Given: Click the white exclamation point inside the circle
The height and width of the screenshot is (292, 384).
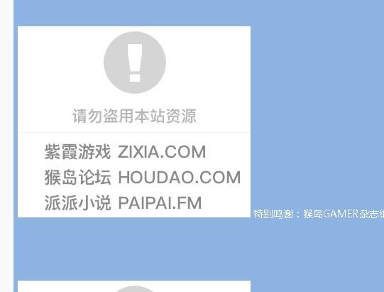Looking at the screenshot, I should [x=135, y=63].
